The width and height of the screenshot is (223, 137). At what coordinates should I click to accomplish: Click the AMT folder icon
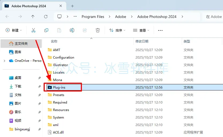click(x=50, y=50)
